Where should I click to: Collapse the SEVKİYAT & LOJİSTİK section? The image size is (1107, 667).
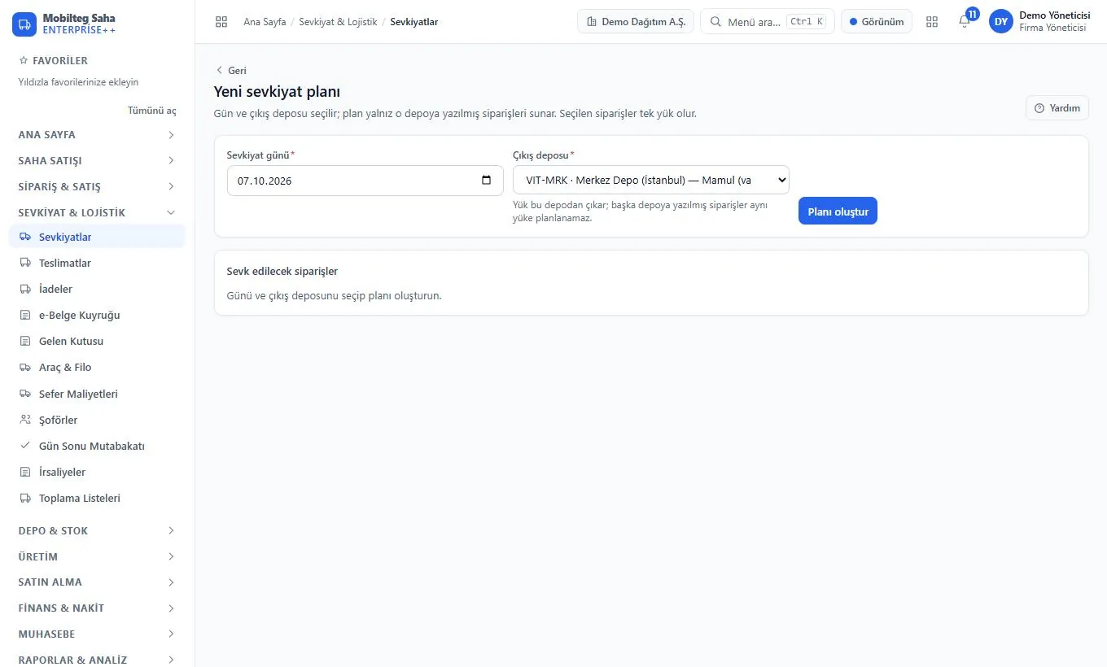(x=97, y=212)
